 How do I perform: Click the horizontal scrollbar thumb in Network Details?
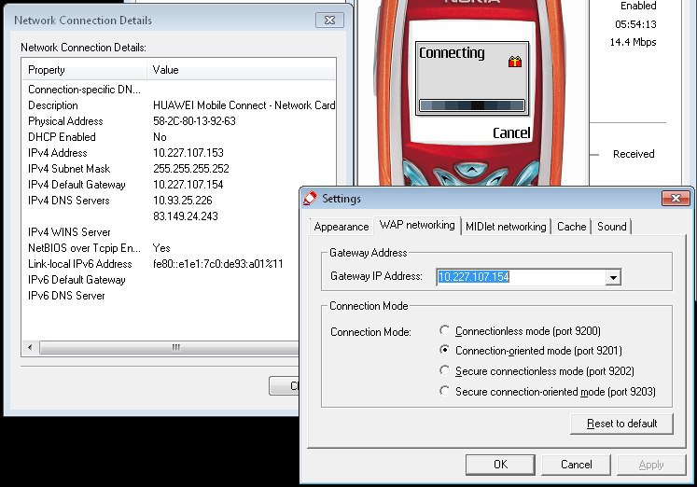click(170, 347)
